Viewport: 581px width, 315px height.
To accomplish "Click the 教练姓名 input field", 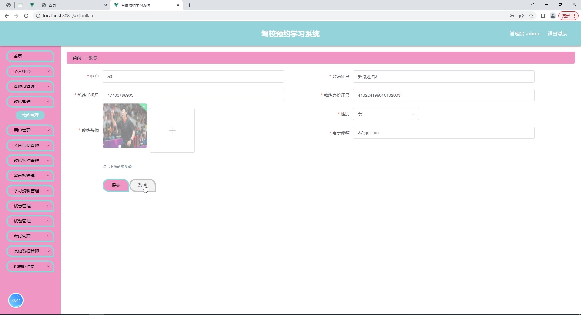I will pos(444,76).
